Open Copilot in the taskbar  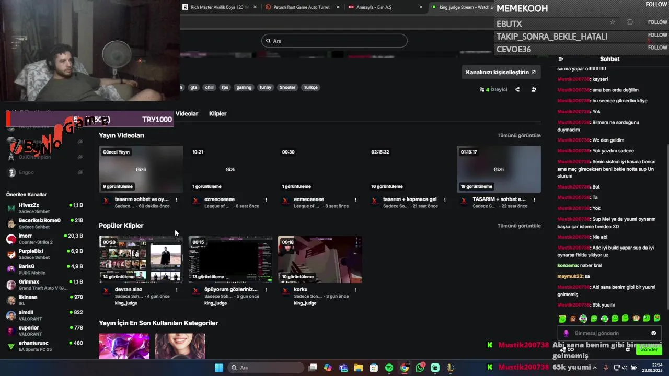click(328, 368)
